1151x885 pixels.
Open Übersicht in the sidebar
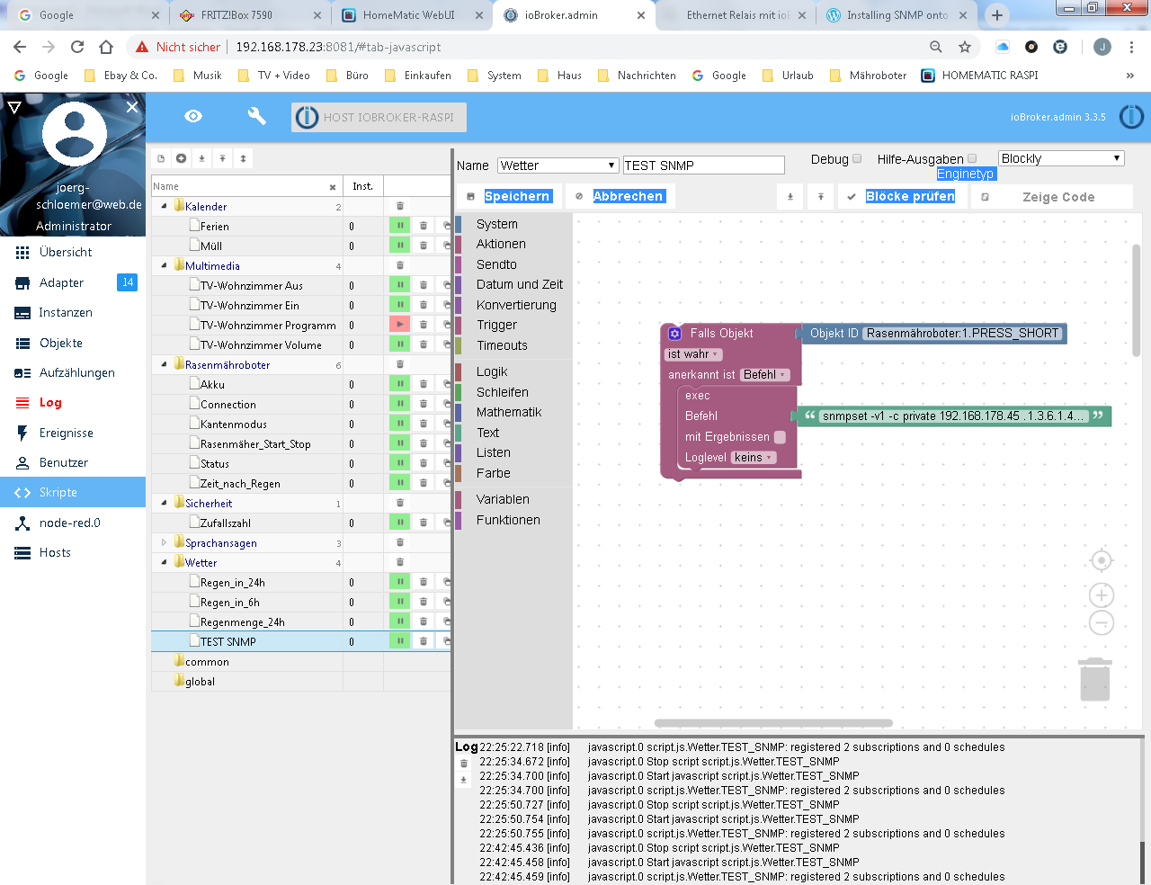click(73, 253)
